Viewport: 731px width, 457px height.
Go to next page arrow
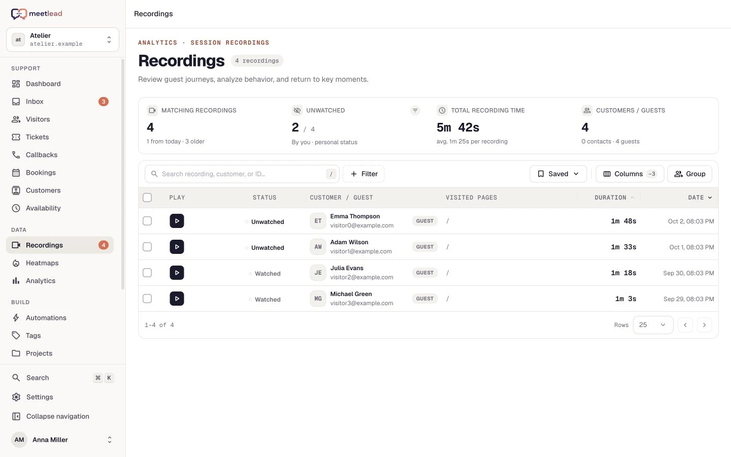coord(704,325)
